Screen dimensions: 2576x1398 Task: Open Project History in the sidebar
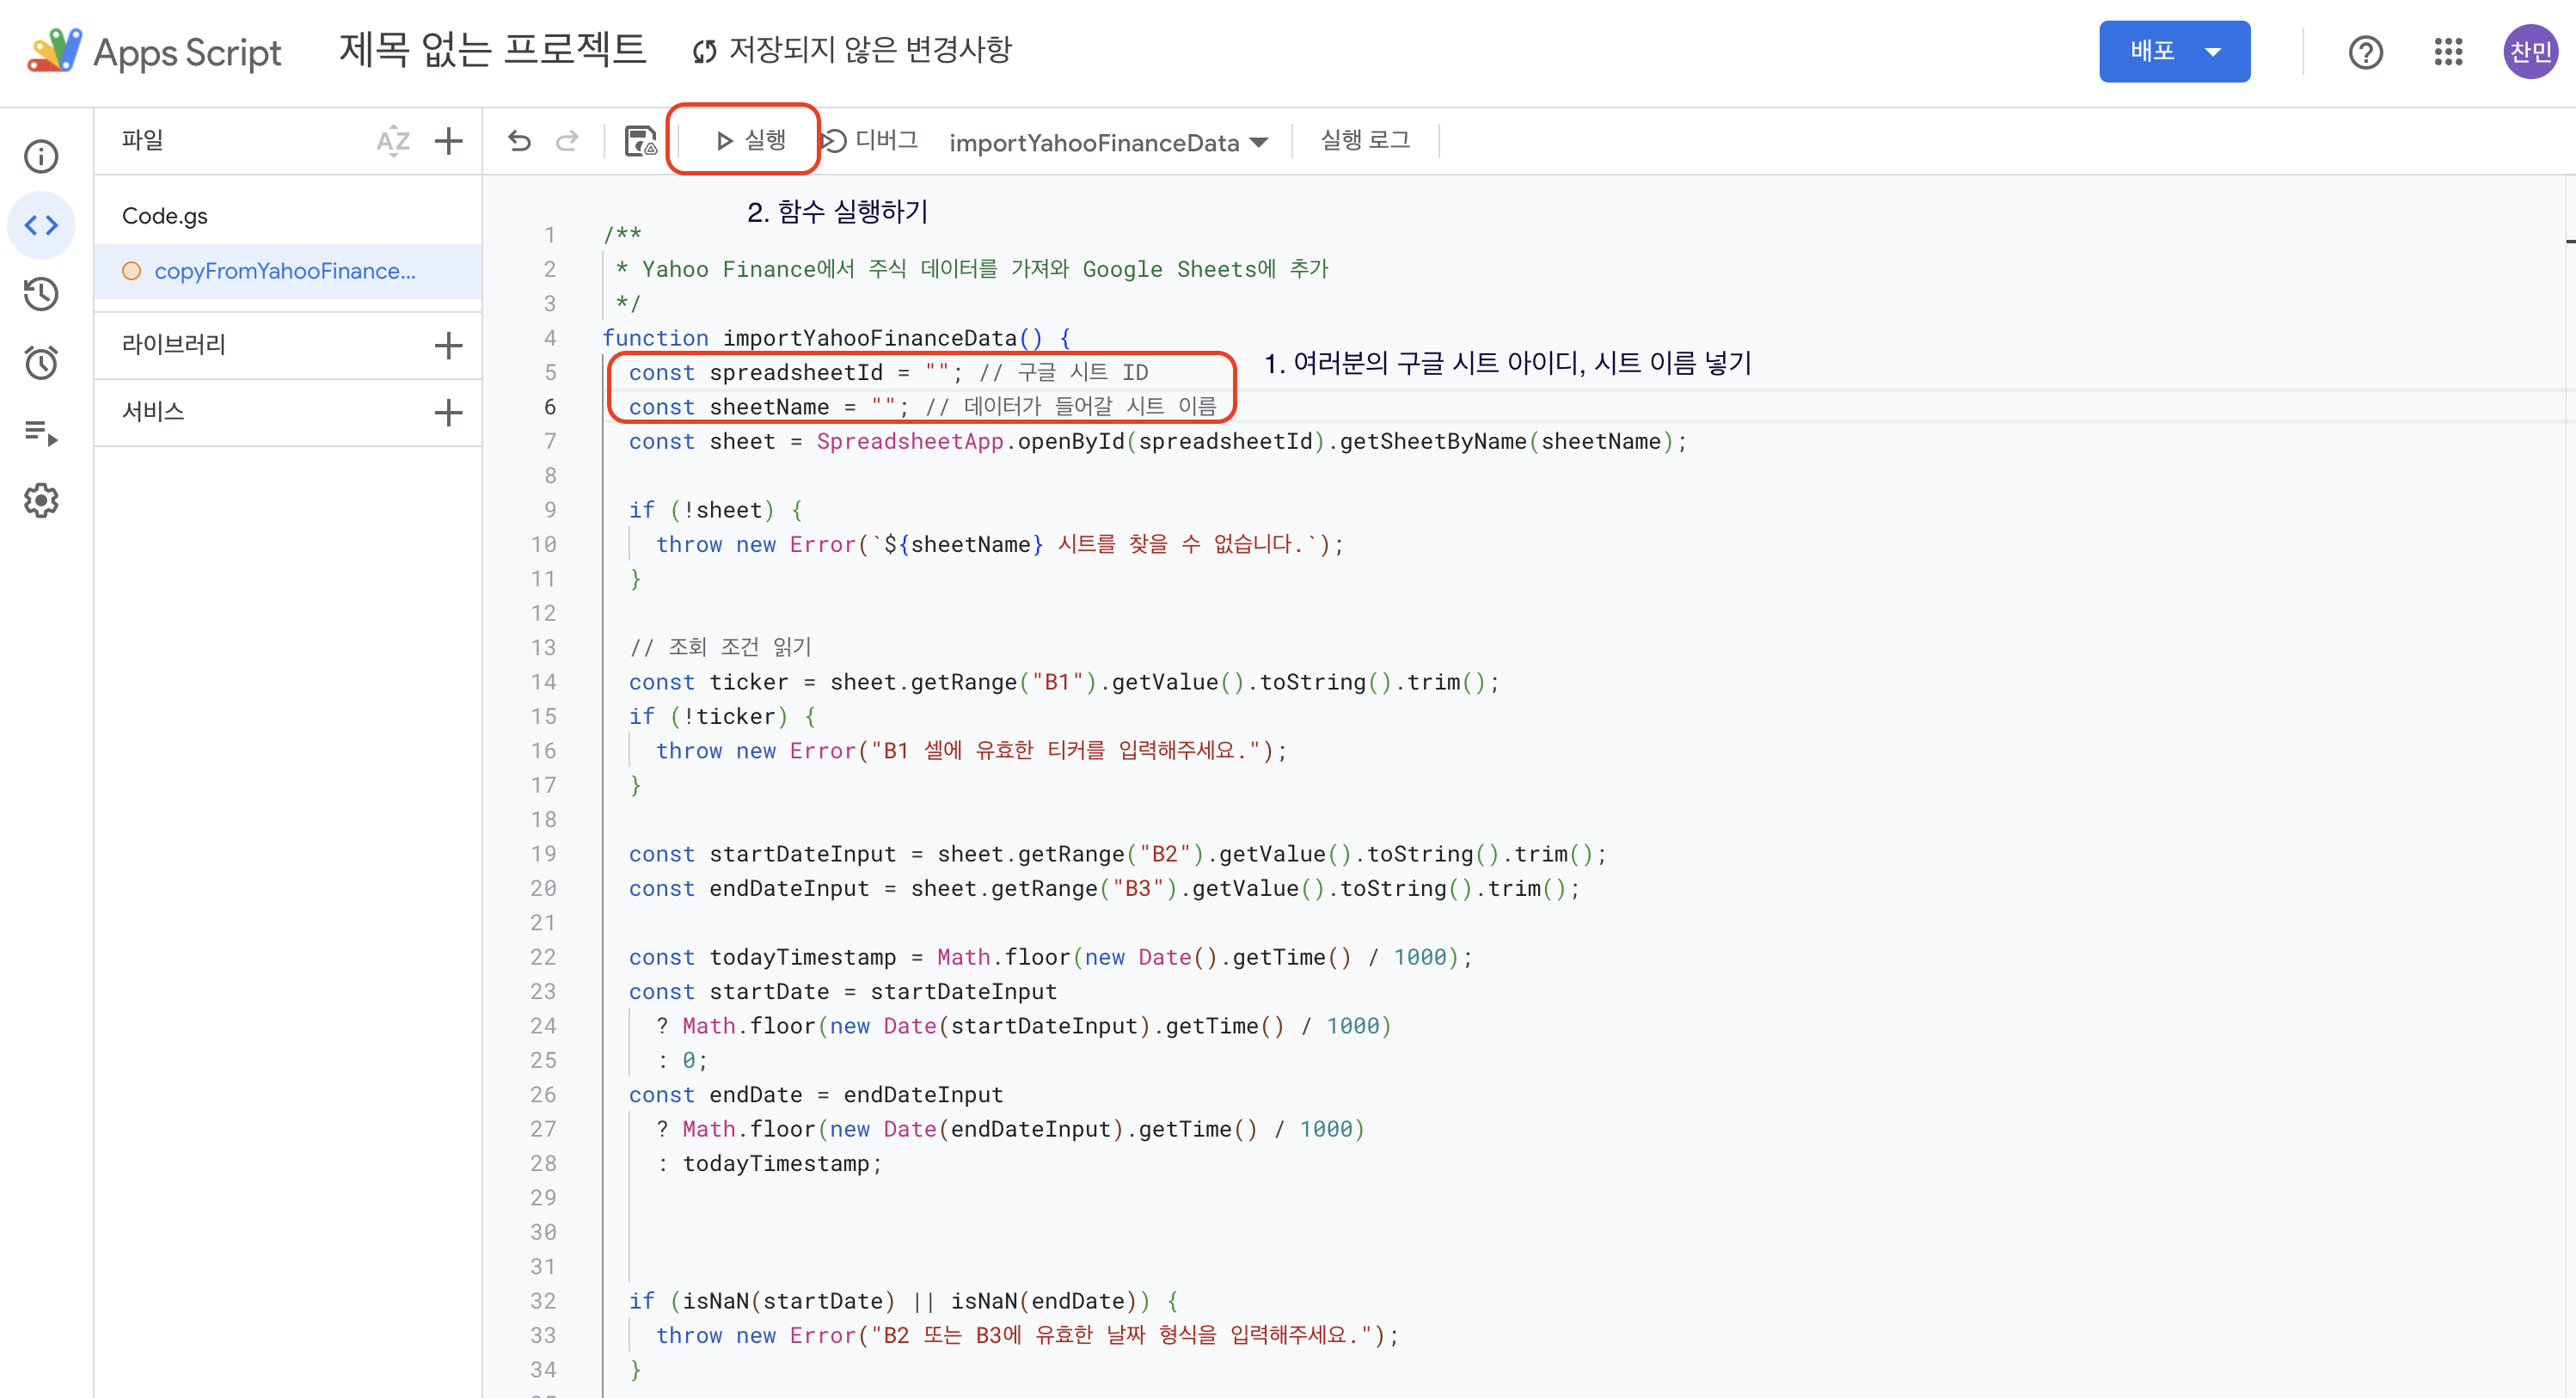[x=41, y=294]
